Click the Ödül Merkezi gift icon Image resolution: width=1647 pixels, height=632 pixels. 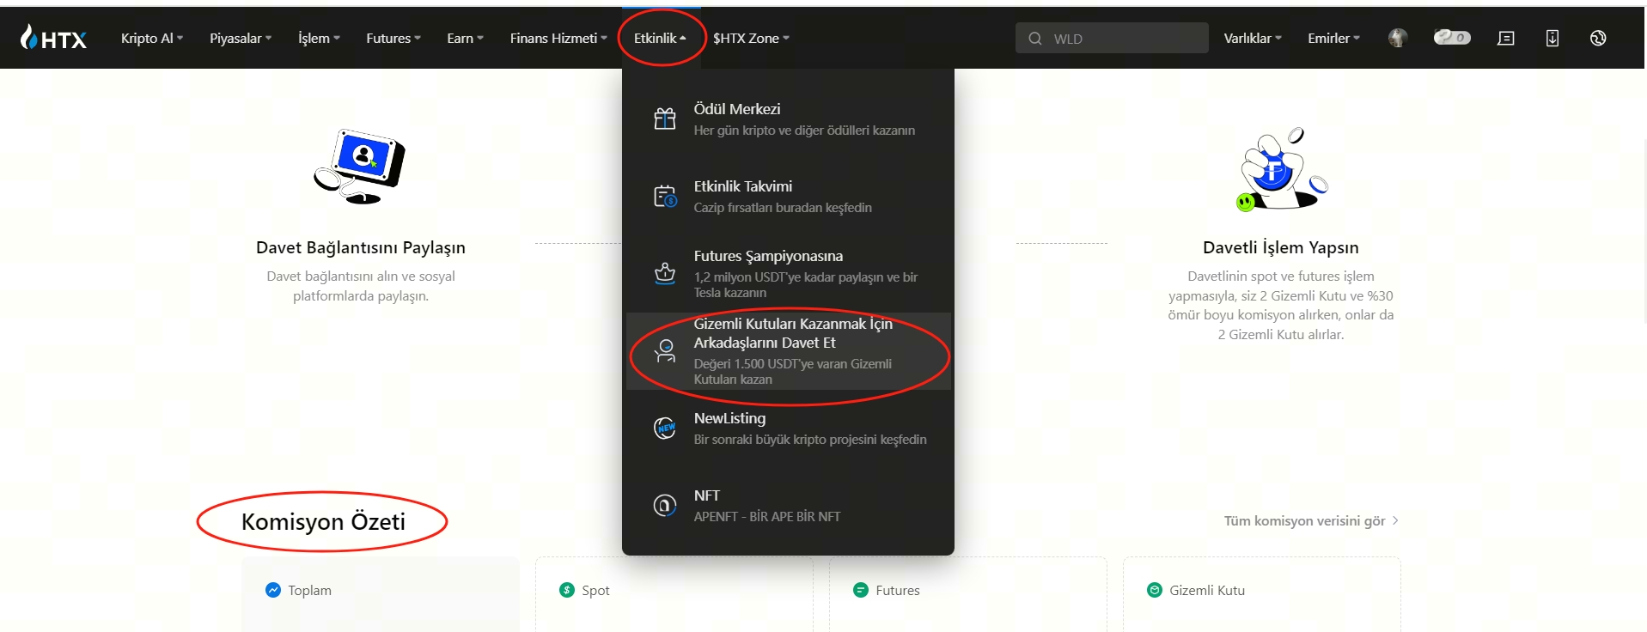665,118
